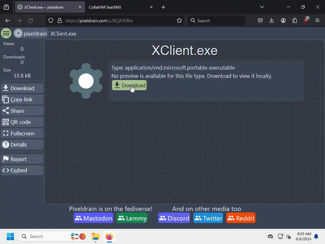Open file Details from sidebar

tap(22, 145)
